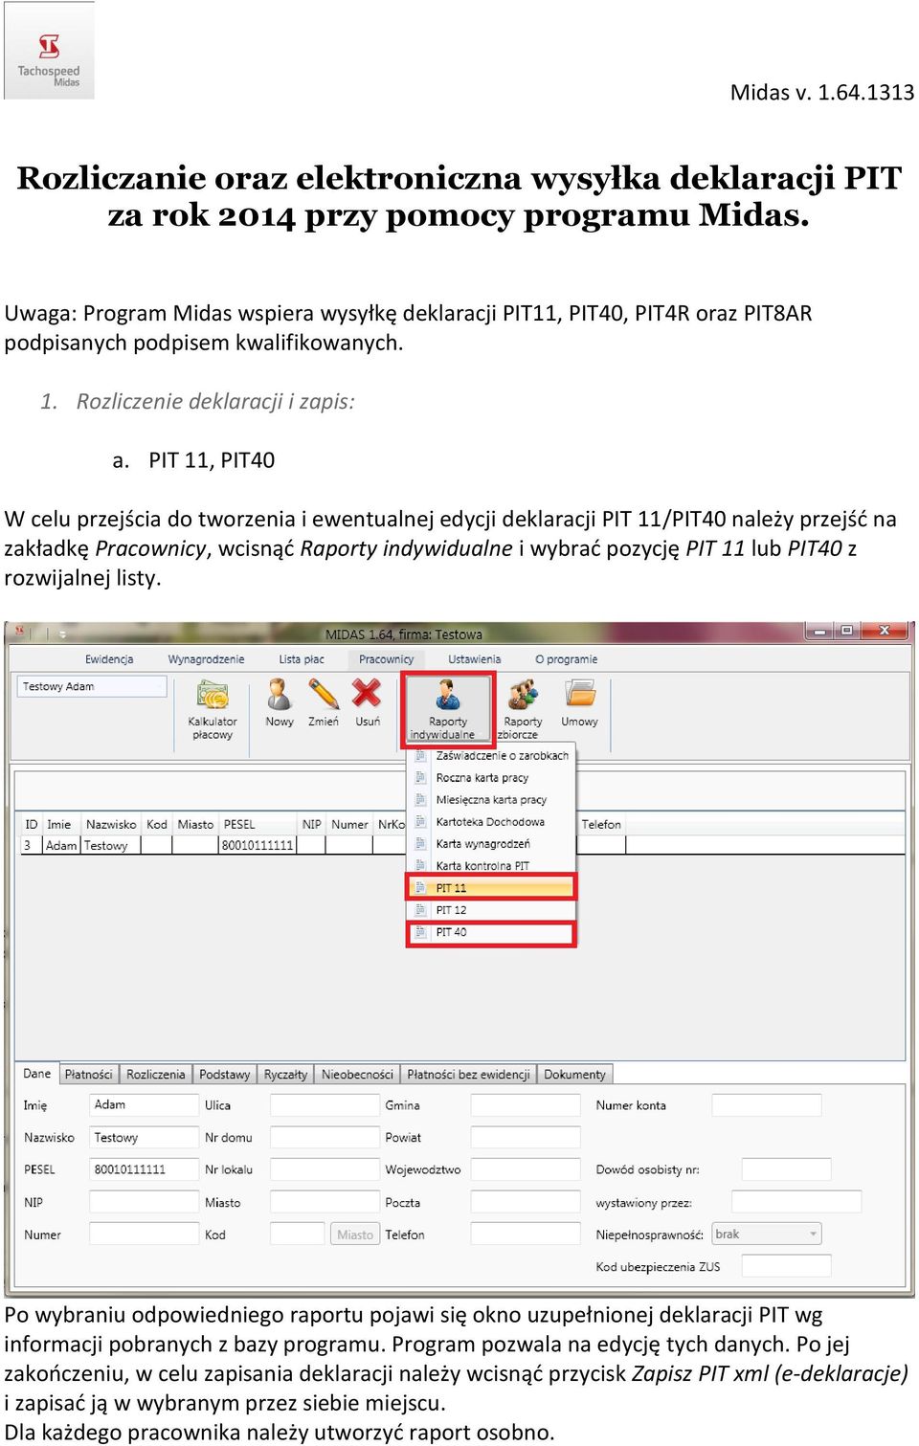Choose Zaświadczenie o zarobkach from the list
Screen dimensions: 919x1446
click(x=492, y=756)
